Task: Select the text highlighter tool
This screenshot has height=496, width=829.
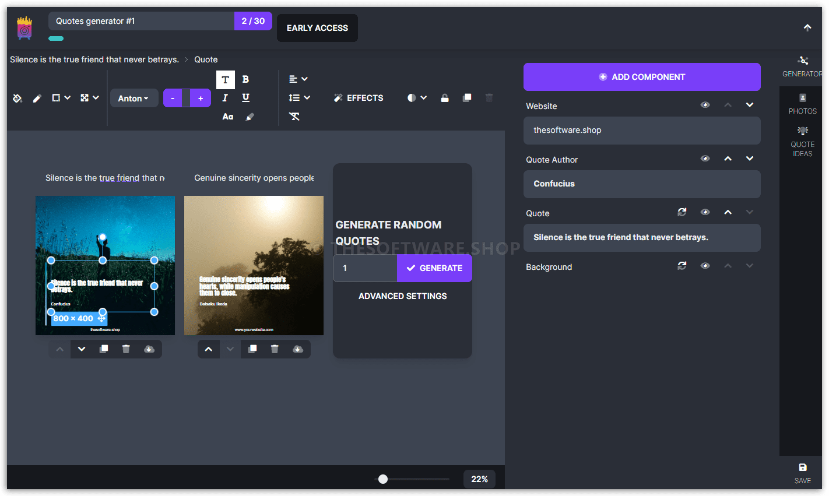Action: click(250, 117)
